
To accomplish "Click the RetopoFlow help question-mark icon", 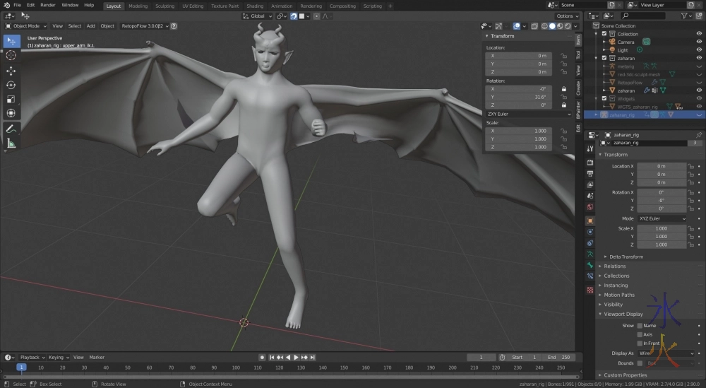I will click(x=174, y=26).
